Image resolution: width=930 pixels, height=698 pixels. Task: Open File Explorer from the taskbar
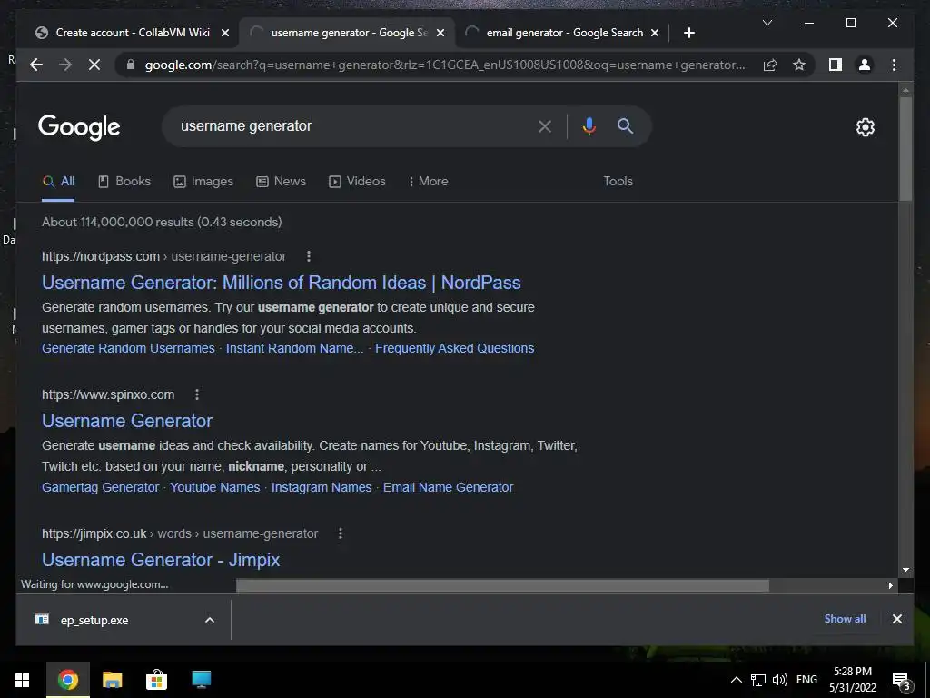coord(112,680)
